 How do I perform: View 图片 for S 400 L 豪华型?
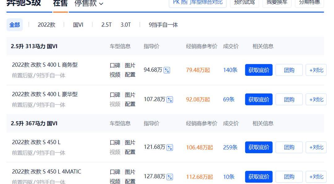click(130, 95)
